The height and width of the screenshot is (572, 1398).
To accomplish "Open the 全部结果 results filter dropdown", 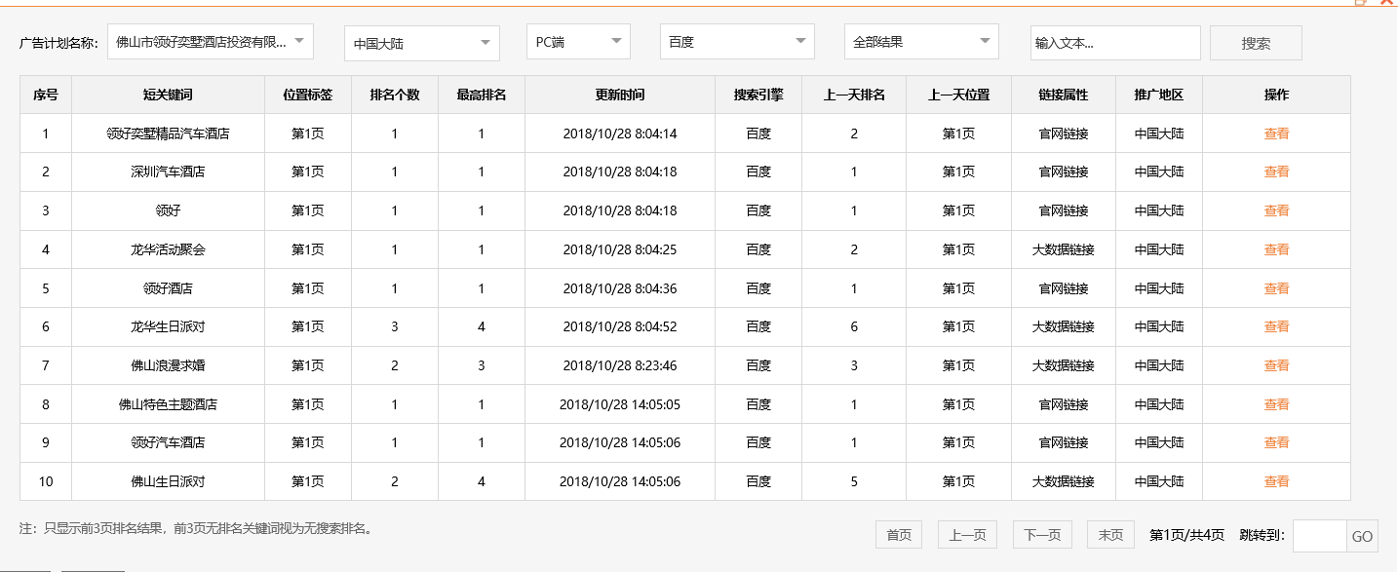I will click(920, 41).
